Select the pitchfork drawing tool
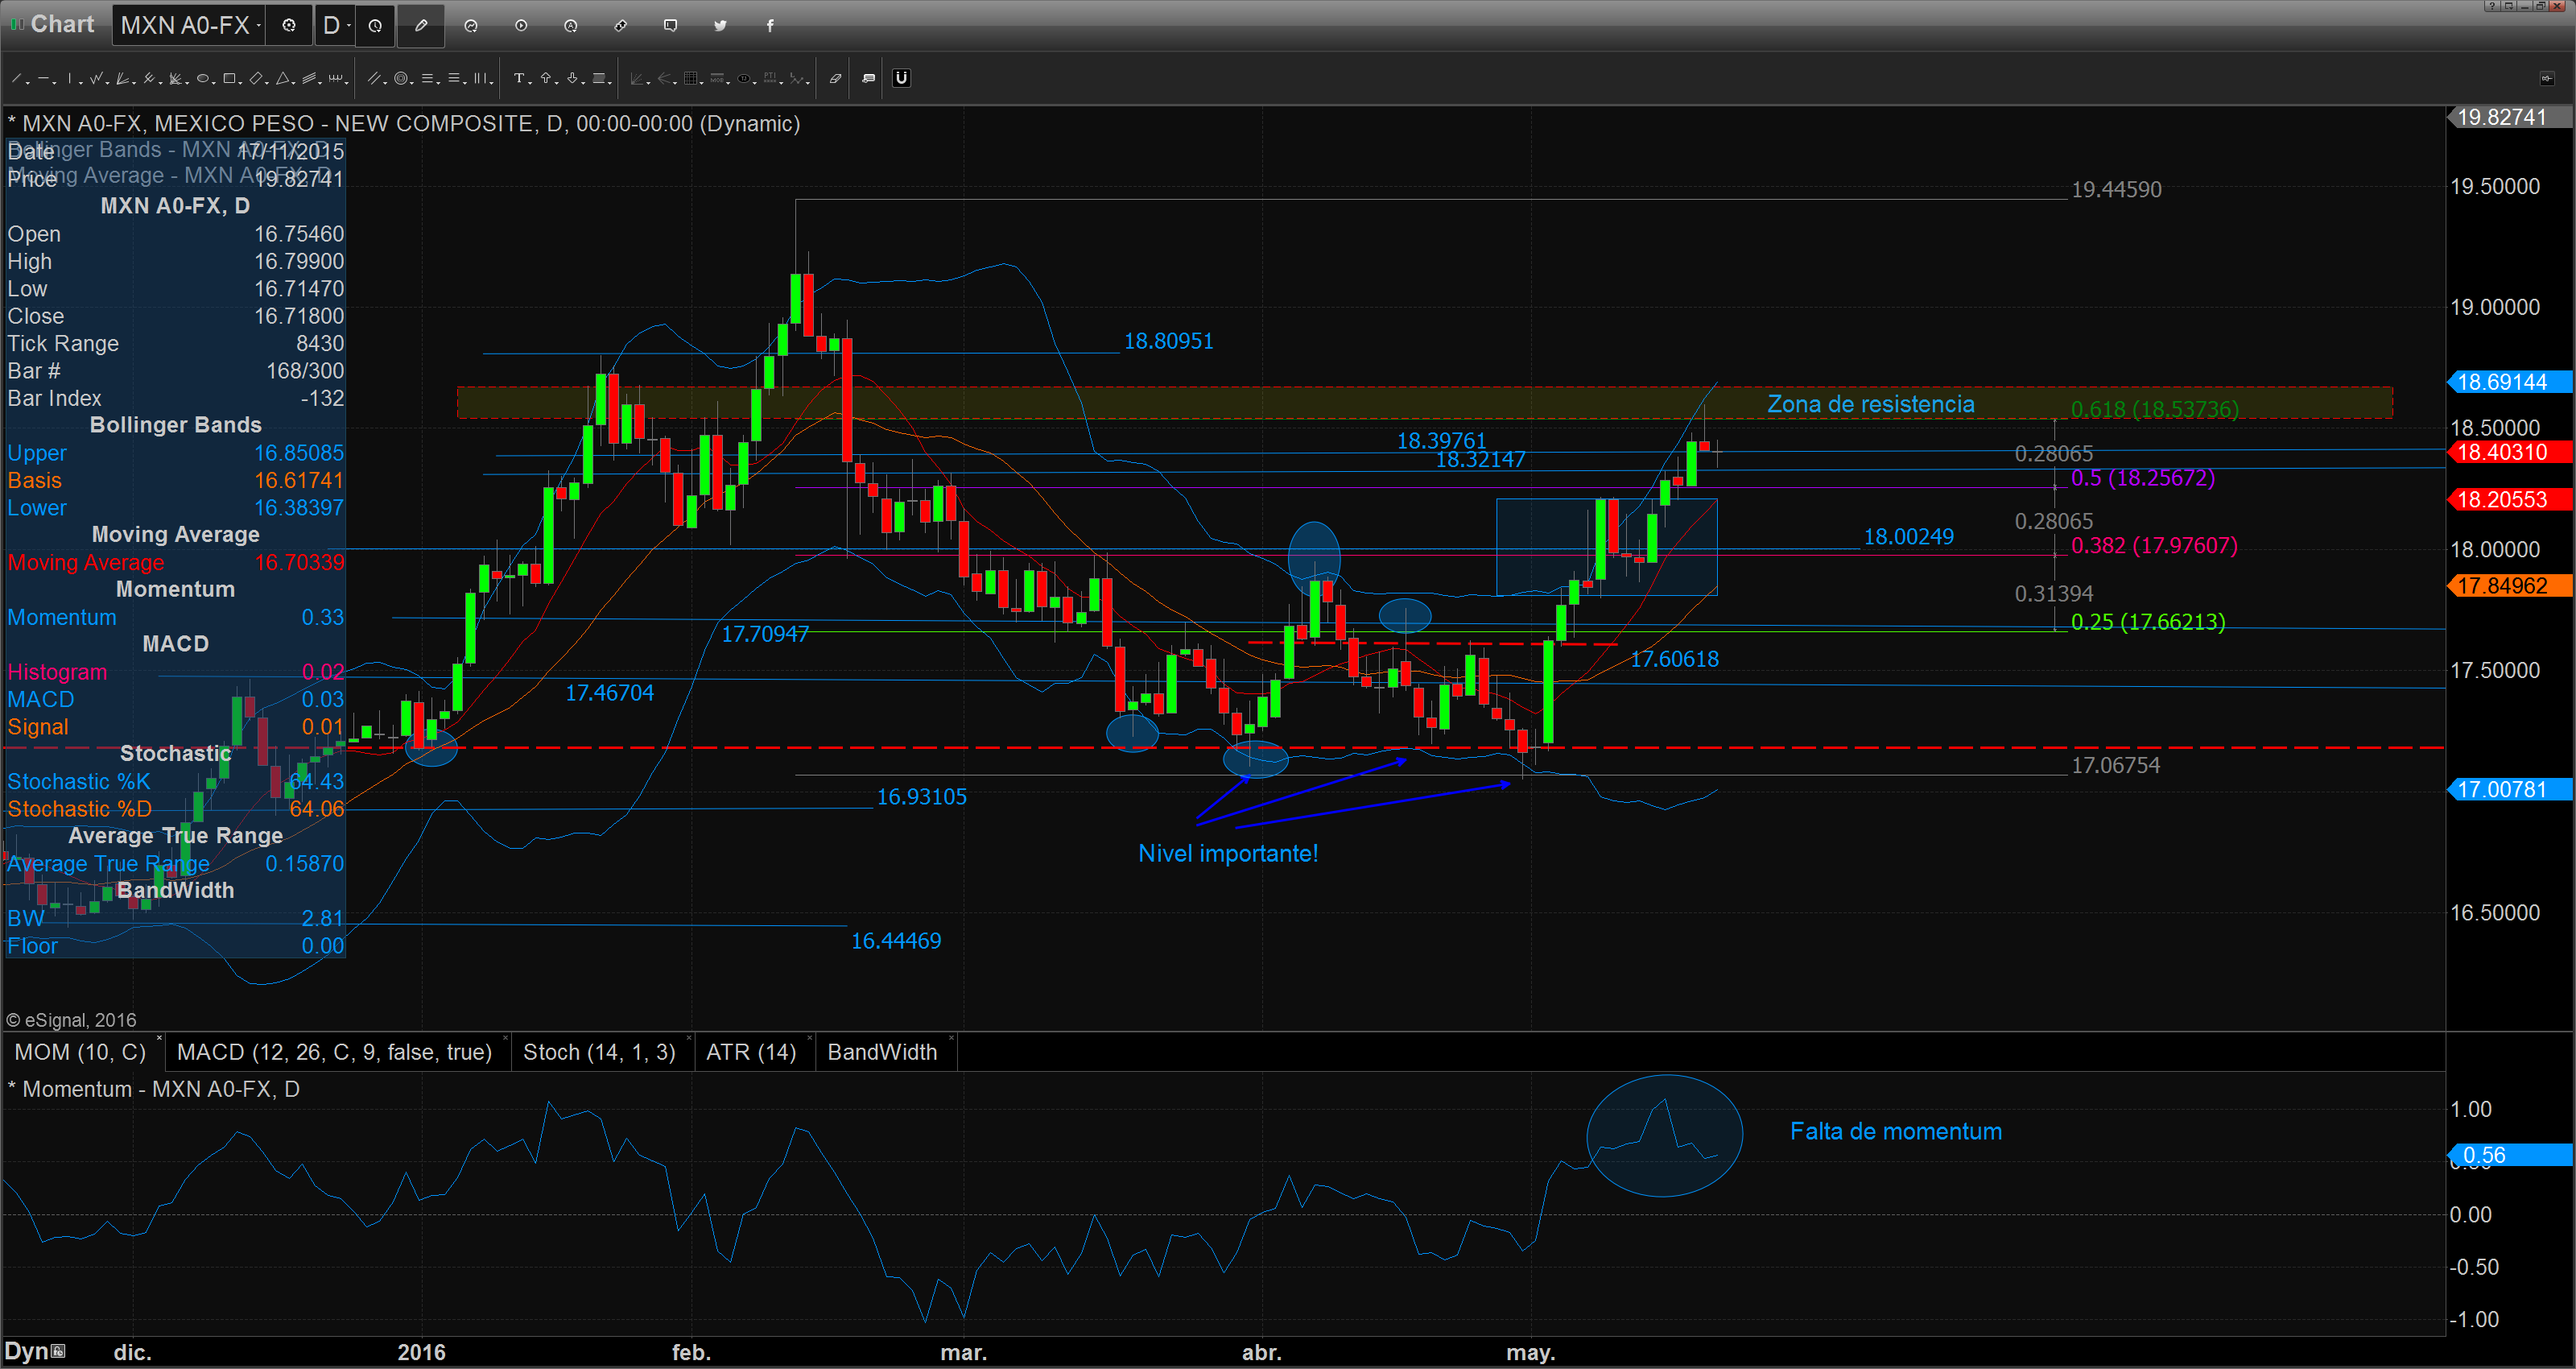 (149, 78)
